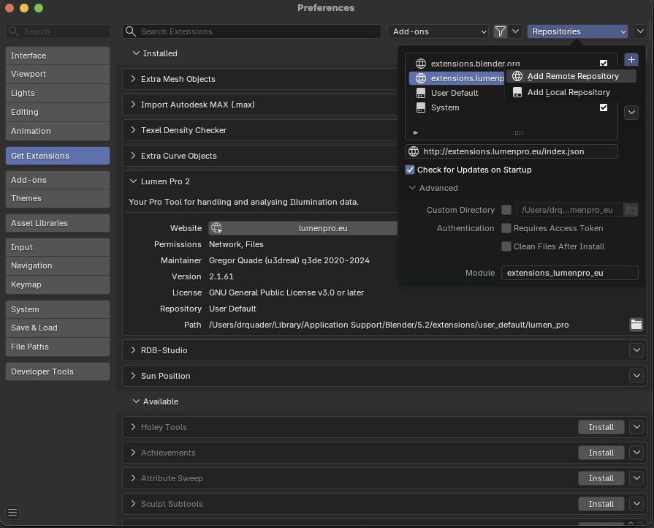Toggle extensions.blender.org repository checkbox
Viewport: 654px width, 528px height.
(x=603, y=63)
